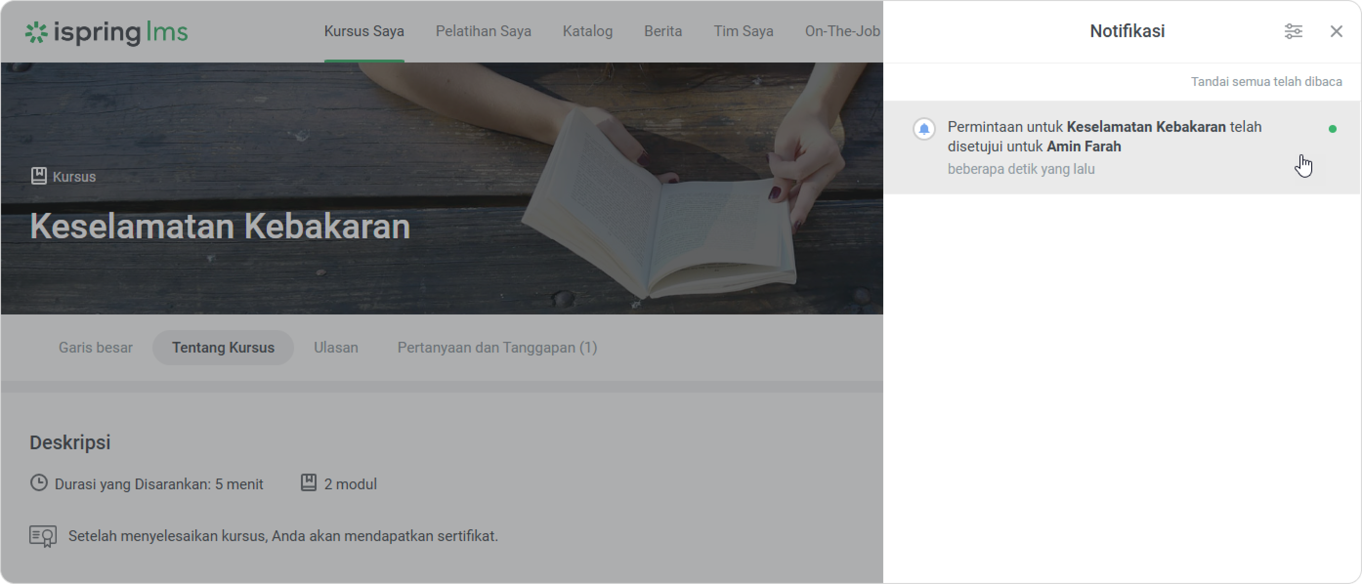Click the clock duration icon

39,482
